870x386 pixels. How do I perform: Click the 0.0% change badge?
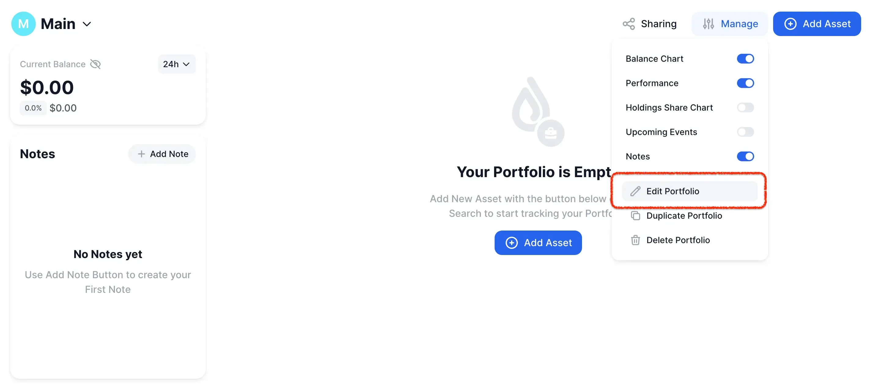point(33,108)
